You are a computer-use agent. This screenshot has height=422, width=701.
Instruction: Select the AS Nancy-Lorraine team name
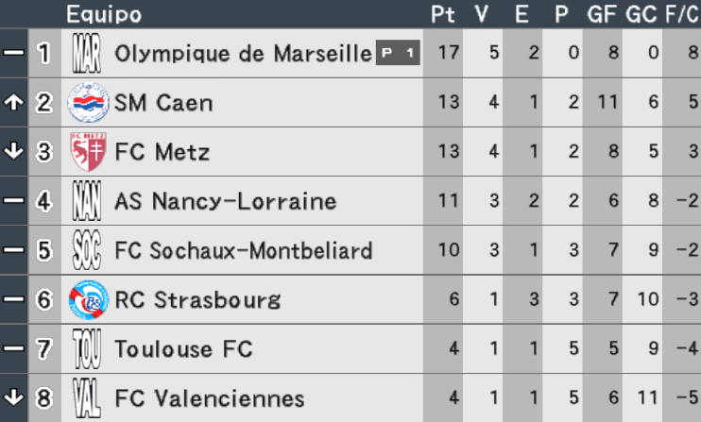click(x=225, y=201)
